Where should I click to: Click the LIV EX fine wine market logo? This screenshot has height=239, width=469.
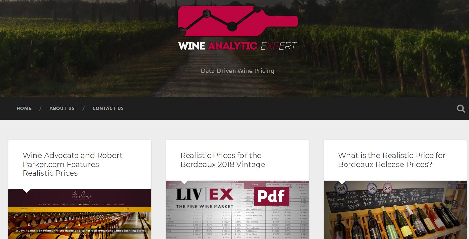pos(205,198)
